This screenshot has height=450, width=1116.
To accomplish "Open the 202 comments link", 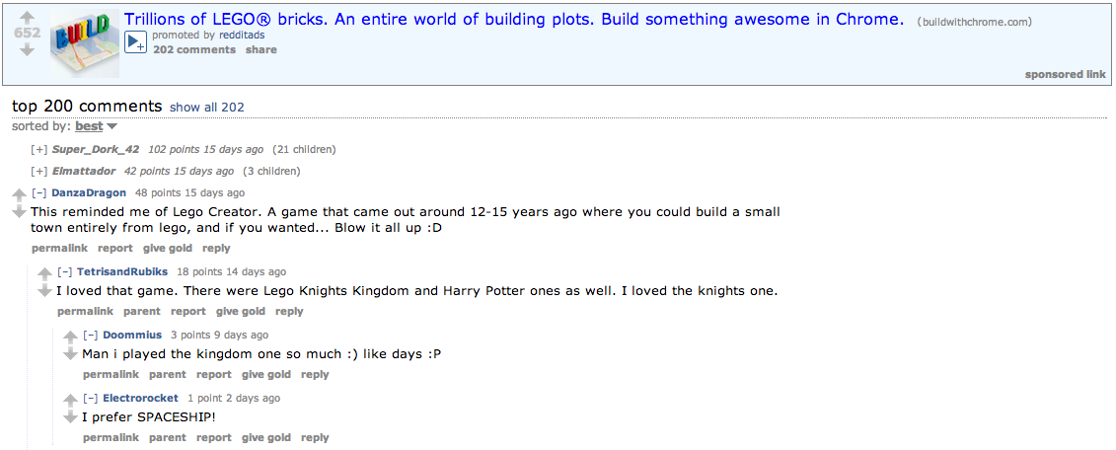I will coord(194,49).
